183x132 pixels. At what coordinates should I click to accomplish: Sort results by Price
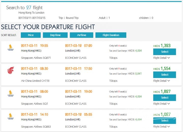[31, 35]
